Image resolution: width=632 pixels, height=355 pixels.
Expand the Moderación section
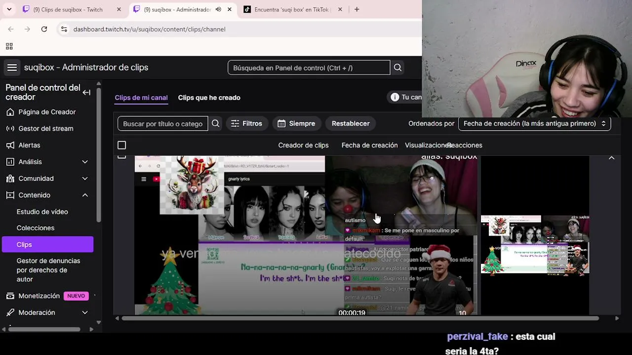click(x=47, y=313)
